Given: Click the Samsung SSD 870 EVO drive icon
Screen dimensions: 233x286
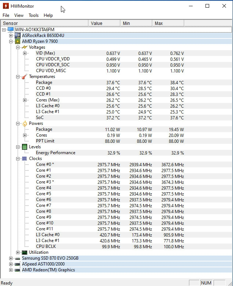Looking at the screenshot, I should click(18, 258).
